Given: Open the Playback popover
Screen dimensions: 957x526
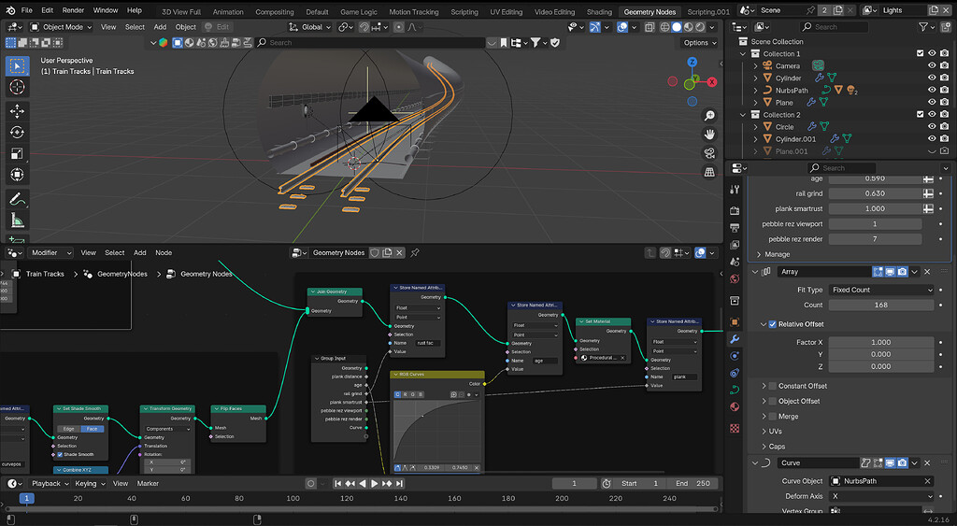Looking at the screenshot, I should coord(50,483).
